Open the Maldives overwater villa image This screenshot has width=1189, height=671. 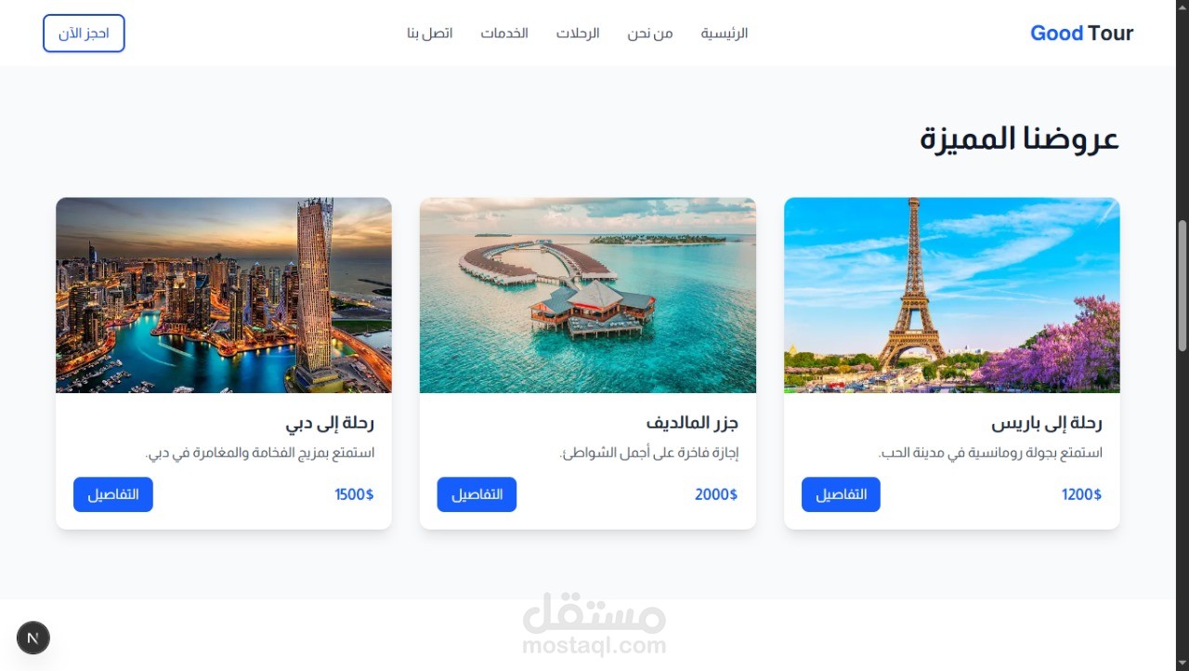(x=588, y=295)
